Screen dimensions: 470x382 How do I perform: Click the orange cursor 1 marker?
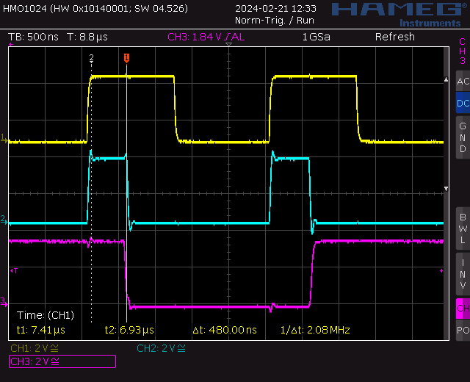tap(126, 57)
